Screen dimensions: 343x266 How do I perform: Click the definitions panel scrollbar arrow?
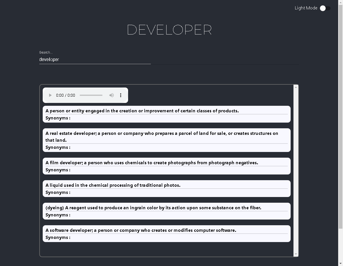296,254
